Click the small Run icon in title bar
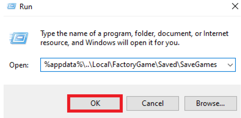241x118 pixels. 12,7
